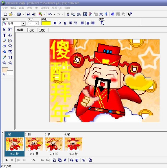Click the font size field showing 18
The image size is (167, 168).
pos(32,23)
